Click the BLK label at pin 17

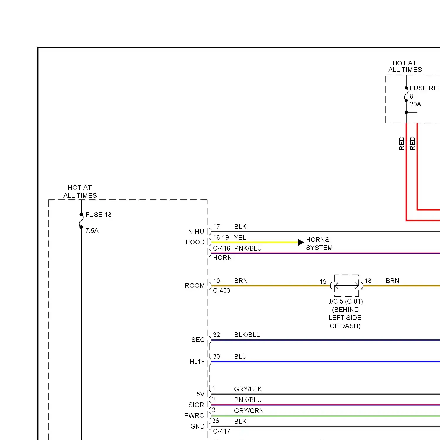[x=240, y=226]
